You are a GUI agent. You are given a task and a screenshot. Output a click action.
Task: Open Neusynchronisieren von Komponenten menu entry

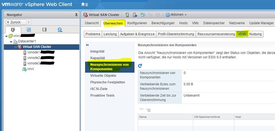[x=110, y=67]
